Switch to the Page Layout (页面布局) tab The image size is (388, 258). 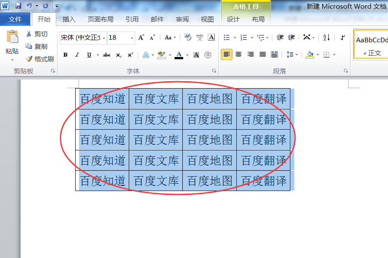101,19
